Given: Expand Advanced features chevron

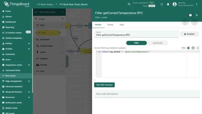Looking at the screenshot, I should 29,92.
